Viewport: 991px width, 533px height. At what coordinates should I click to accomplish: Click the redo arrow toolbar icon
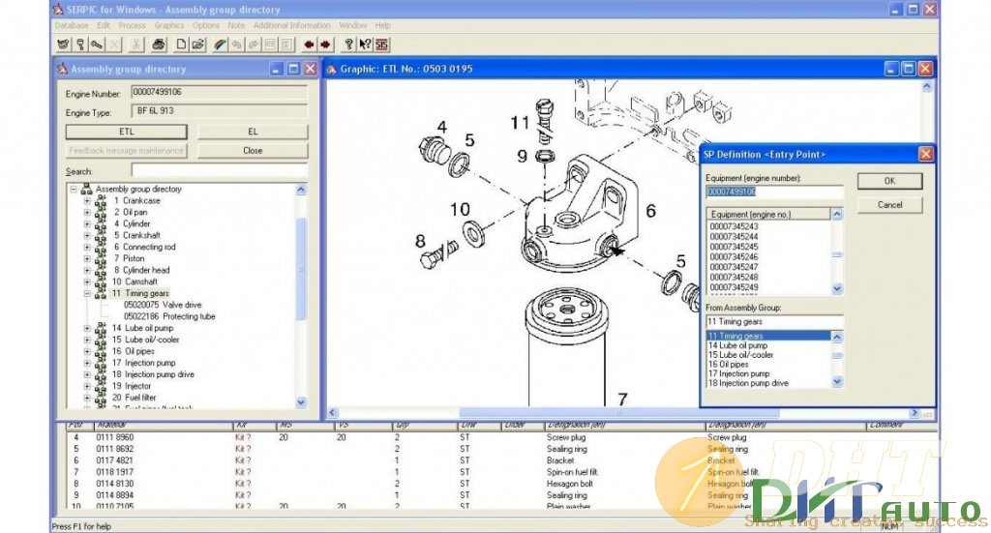point(253,44)
